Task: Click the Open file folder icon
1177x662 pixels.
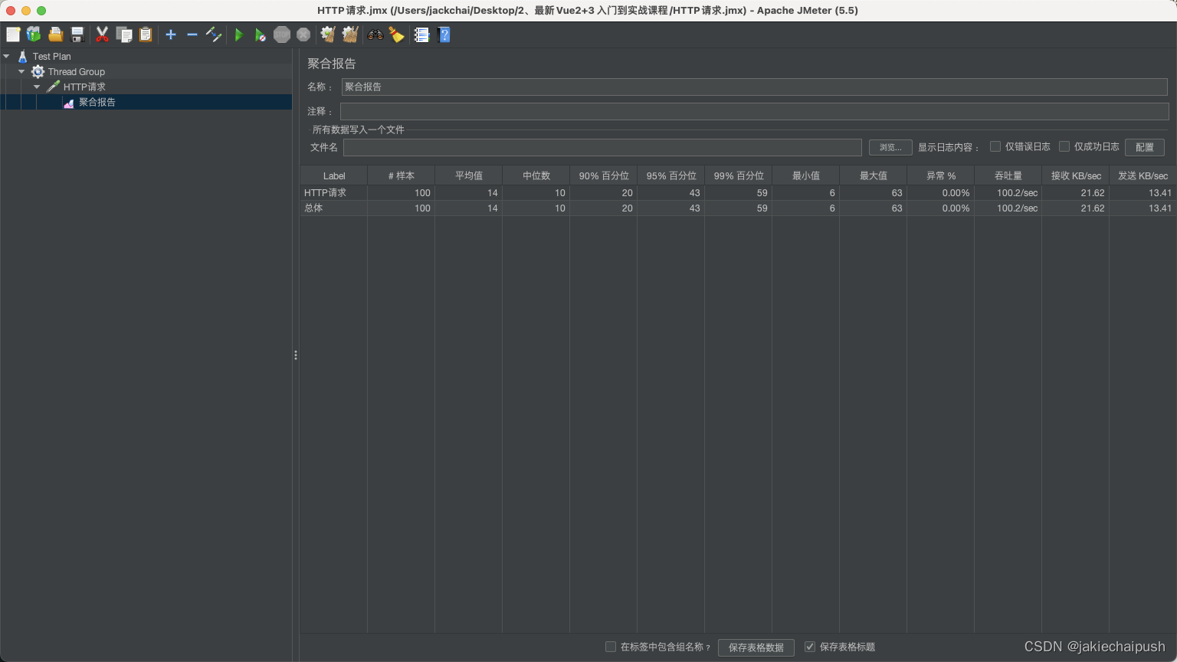Action: pos(55,34)
